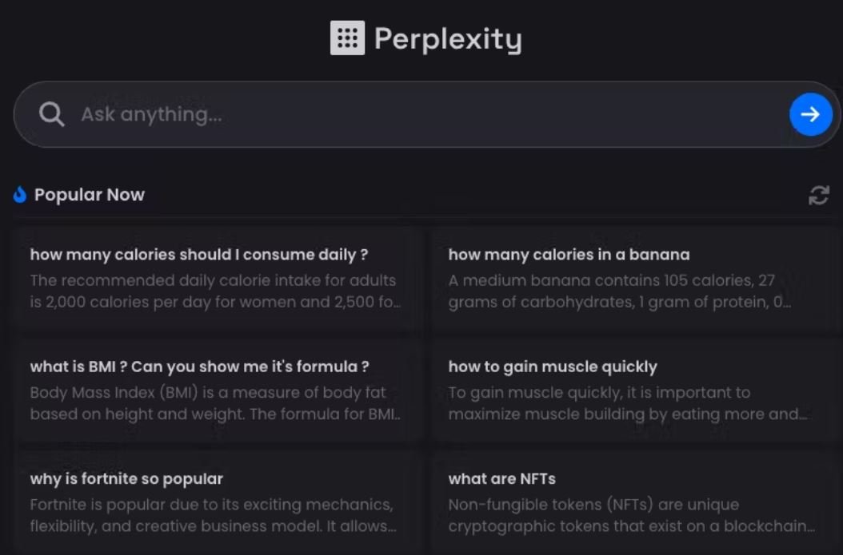Refresh the Popular Now list
The height and width of the screenshot is (555, 843).
(x=819, y=196)
